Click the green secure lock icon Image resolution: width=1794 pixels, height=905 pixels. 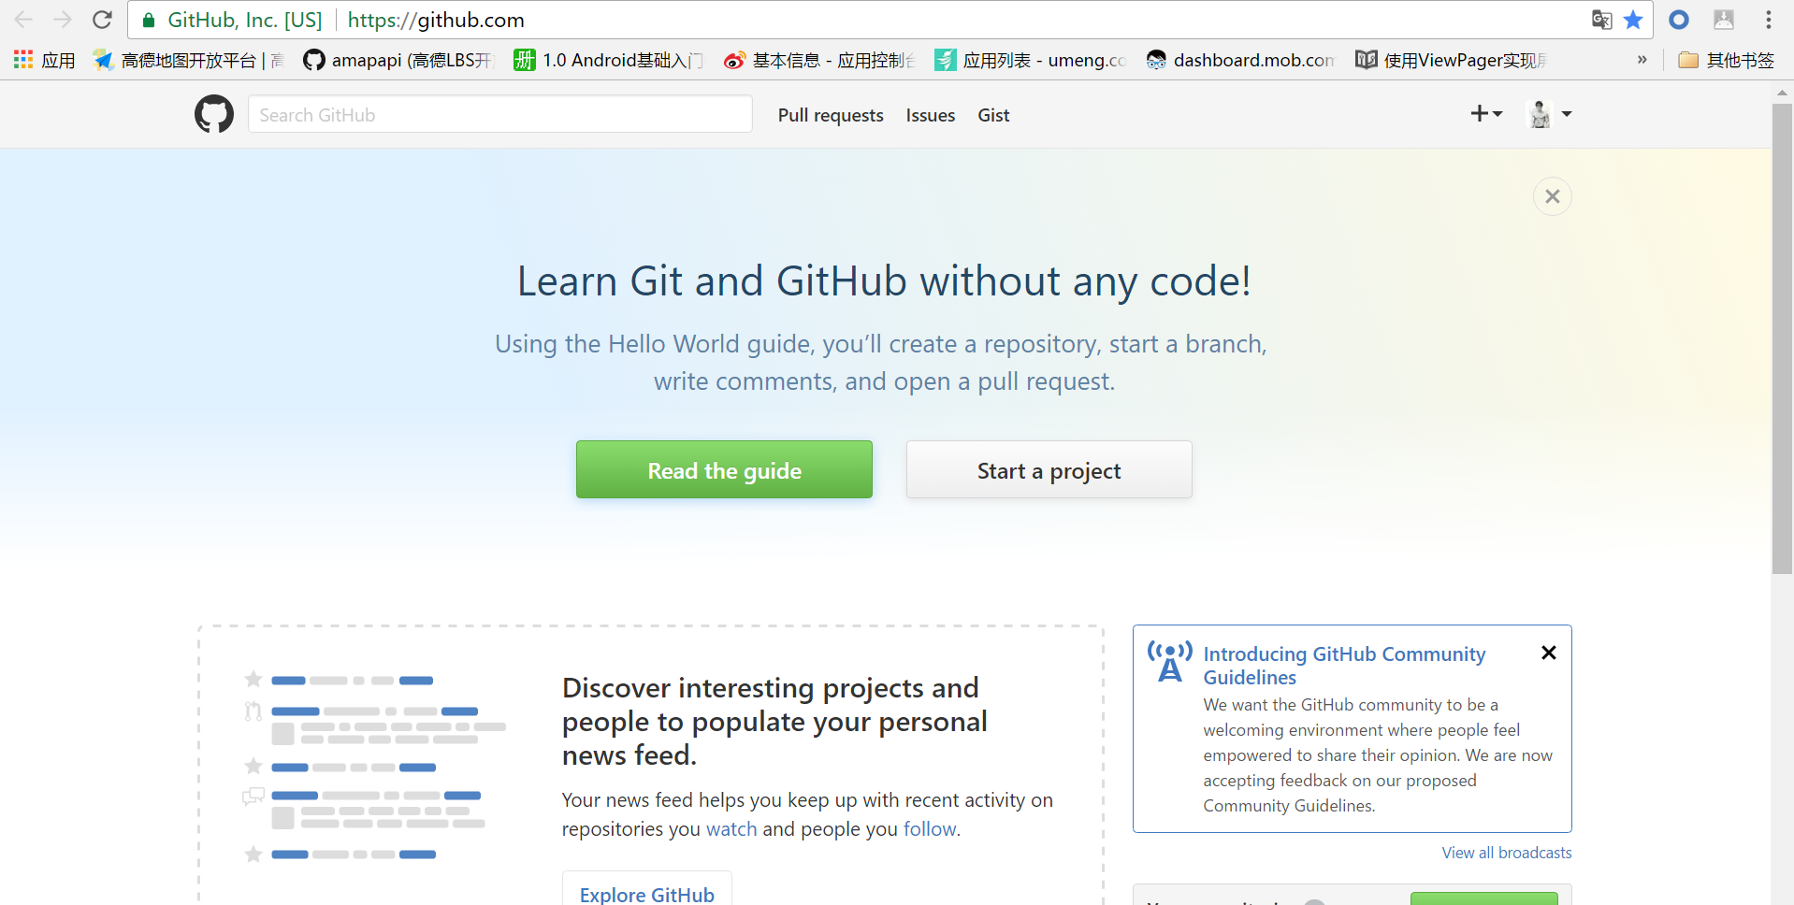point(149,20)
